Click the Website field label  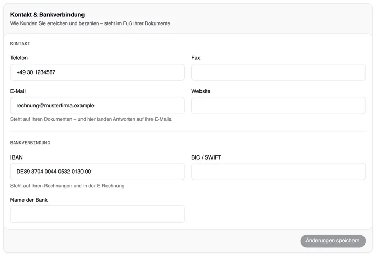(201, 91)
